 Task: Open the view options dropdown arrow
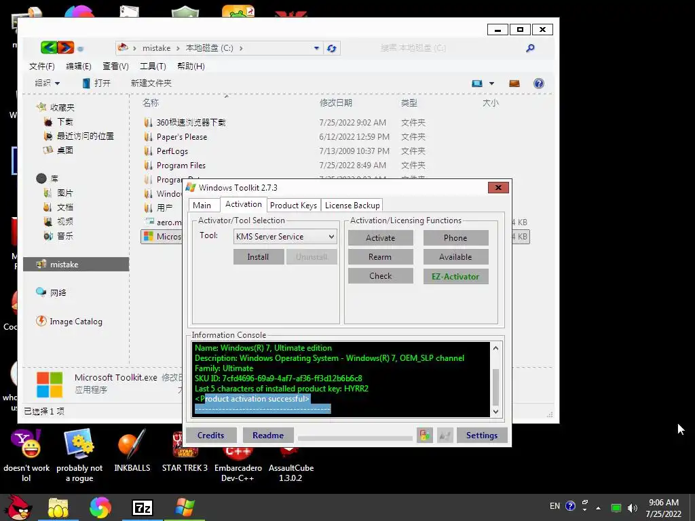tap(491, 83)
